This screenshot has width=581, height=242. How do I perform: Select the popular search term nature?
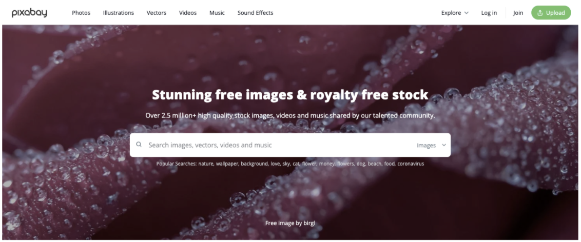[x=206, y=164]
